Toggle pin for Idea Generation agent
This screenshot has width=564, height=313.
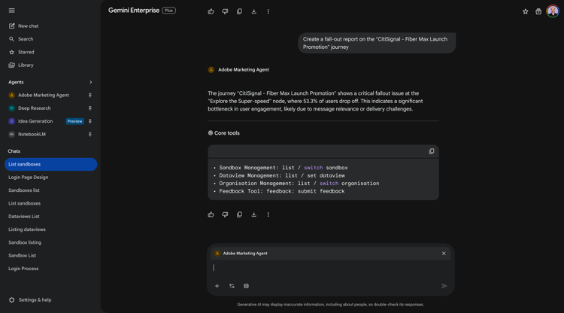[90, 121]
